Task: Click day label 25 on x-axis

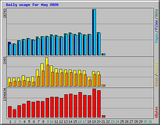Action: [122, 122]
